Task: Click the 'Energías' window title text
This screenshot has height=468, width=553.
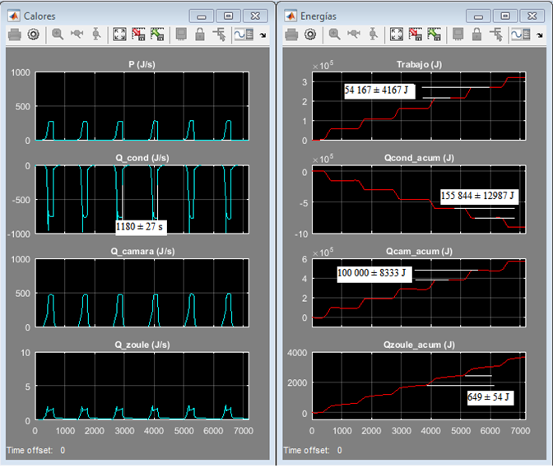Action: [x=318, y=16]
